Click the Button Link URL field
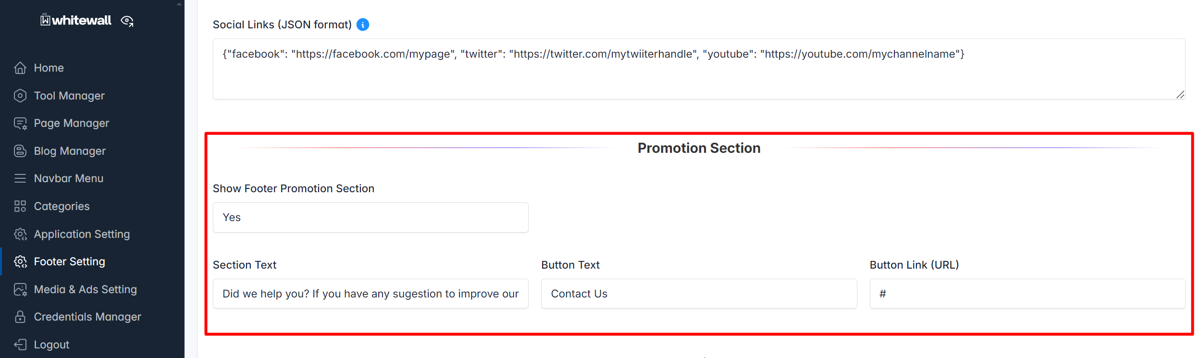The image size is (1201, 358). (1028, 294)
